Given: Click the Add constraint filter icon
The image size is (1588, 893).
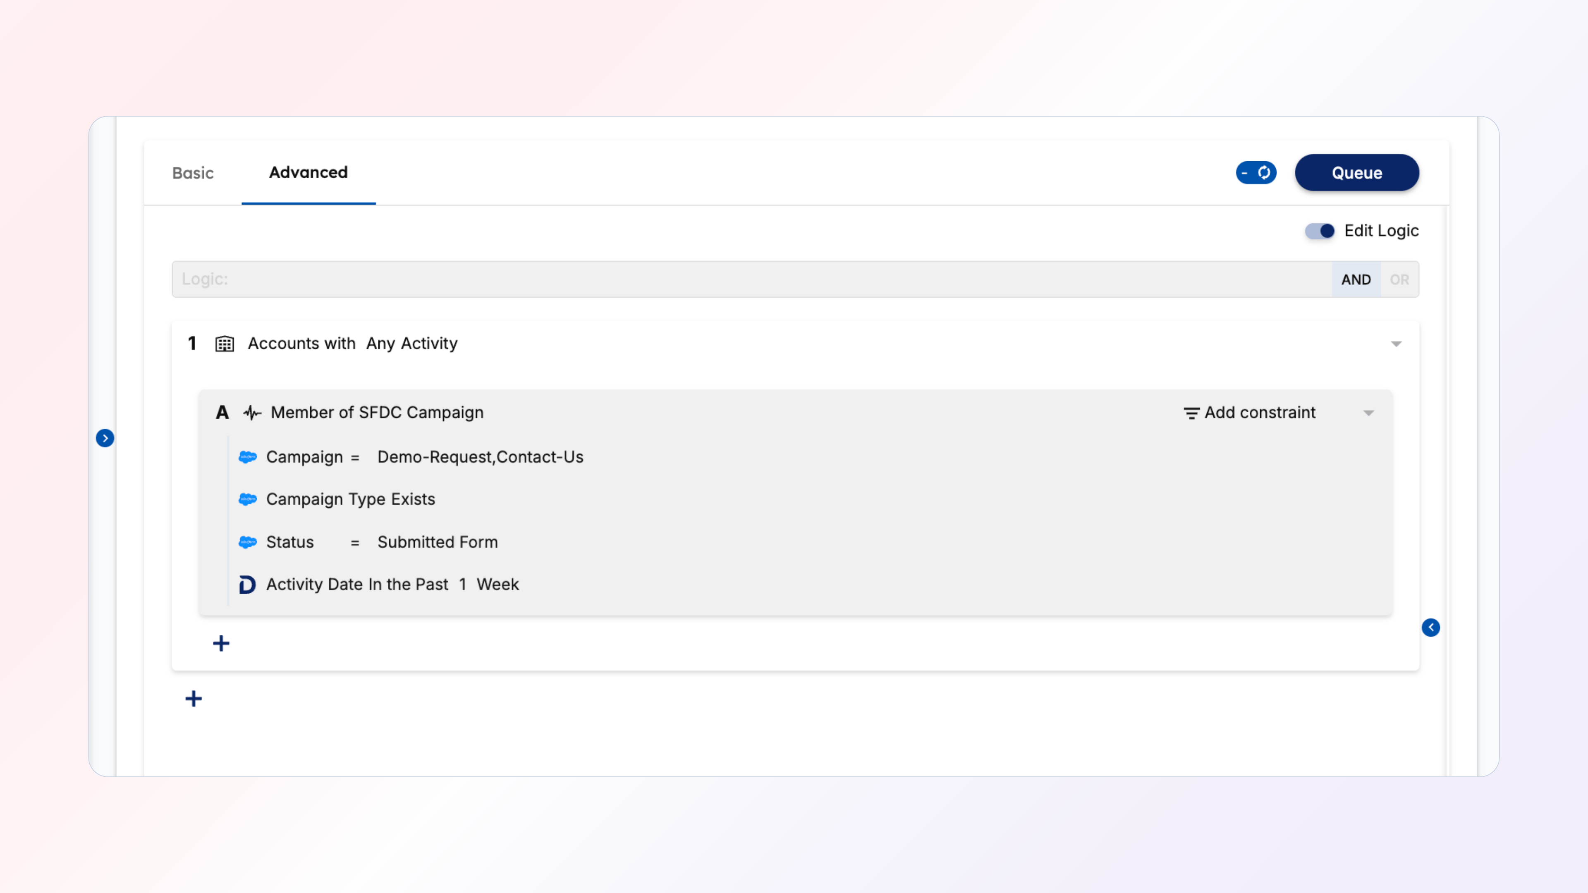Looking at the screenshot, I should click(1191, 413).
